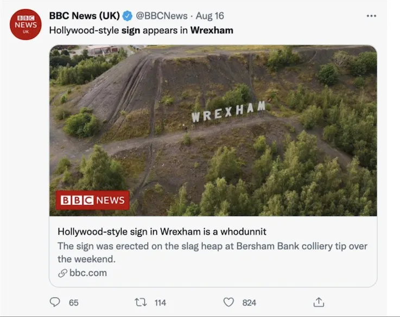
Task: Retweet using the retweet arrows icon
Action: coord(141,302)
